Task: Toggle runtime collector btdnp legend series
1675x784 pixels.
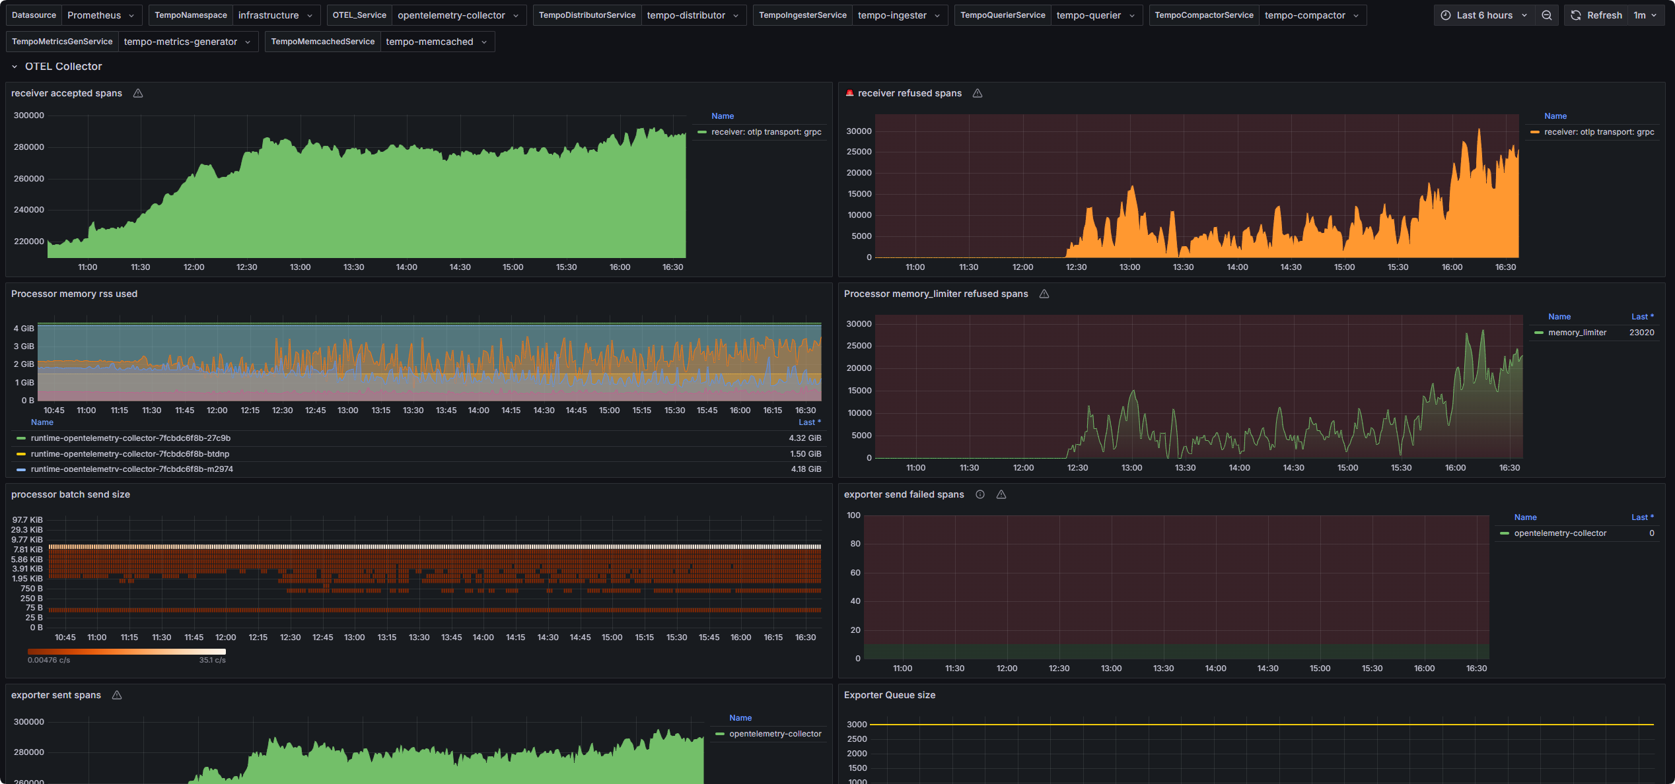Action: coord(129,454)
